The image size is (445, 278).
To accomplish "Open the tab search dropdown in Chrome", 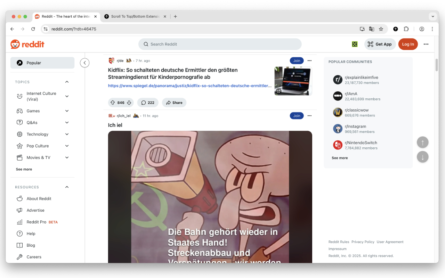I will click(x=433, y=16).
